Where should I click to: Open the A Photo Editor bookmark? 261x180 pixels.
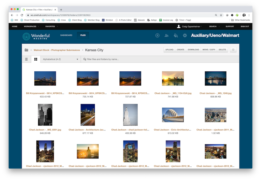(123, 20)
